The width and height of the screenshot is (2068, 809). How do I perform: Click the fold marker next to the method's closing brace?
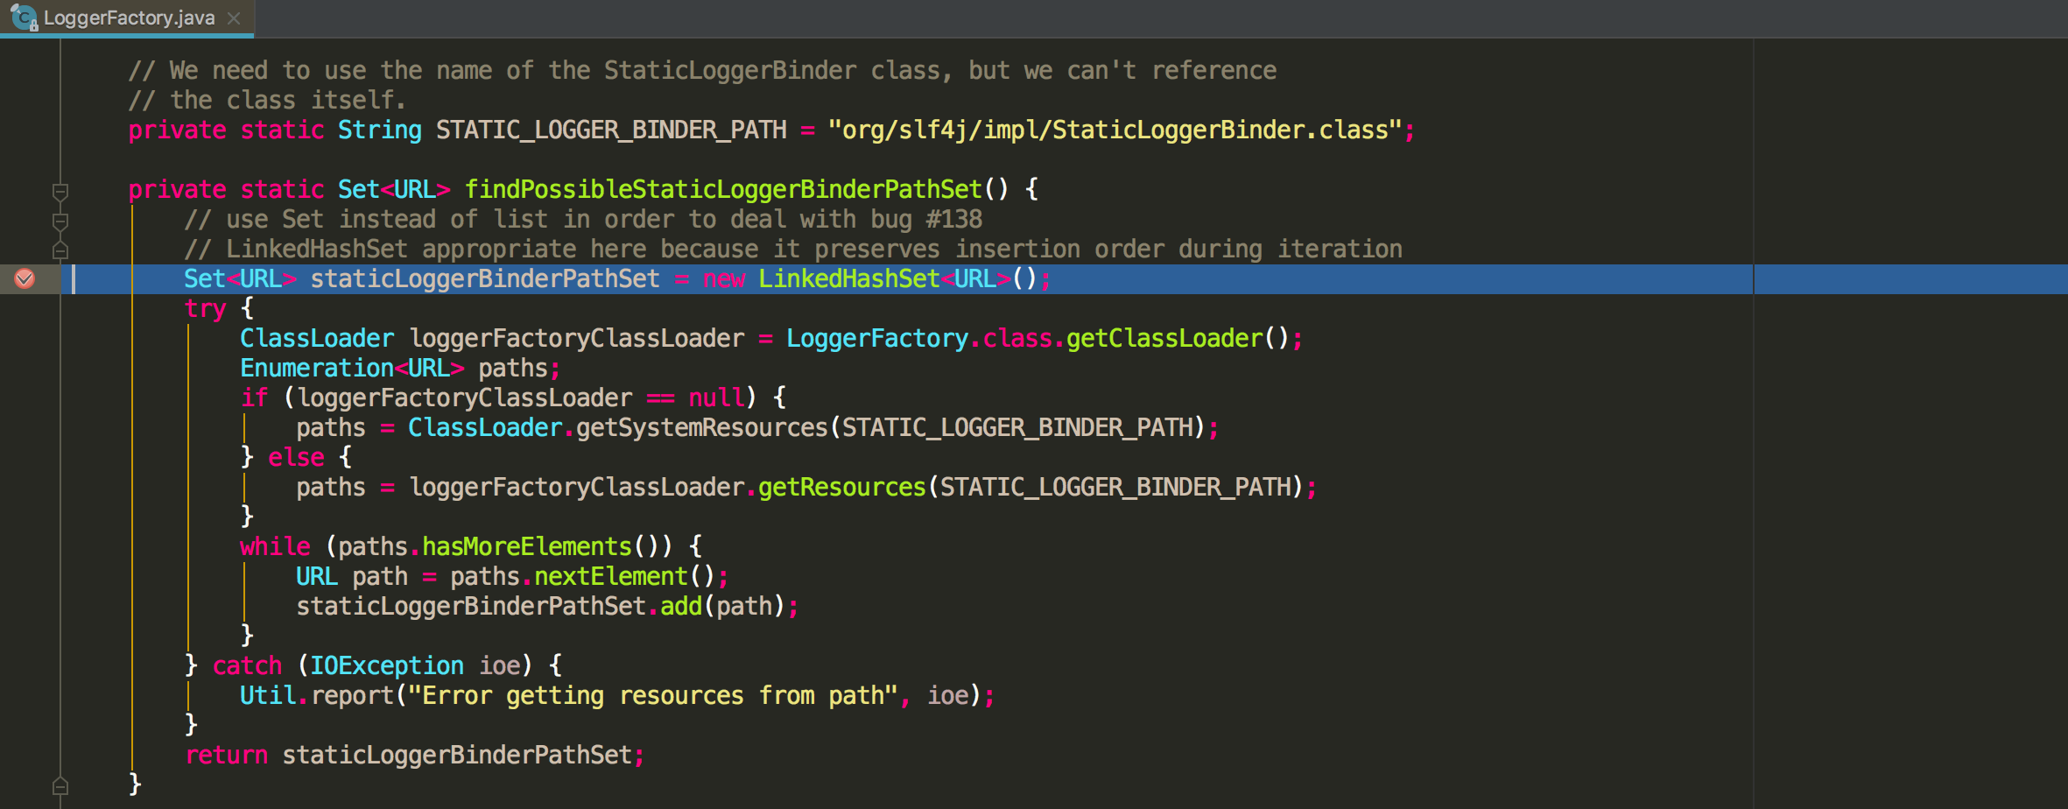pos(60,784)
